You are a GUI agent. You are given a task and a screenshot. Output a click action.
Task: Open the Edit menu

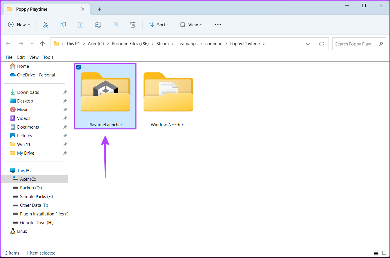pos(21,57)
